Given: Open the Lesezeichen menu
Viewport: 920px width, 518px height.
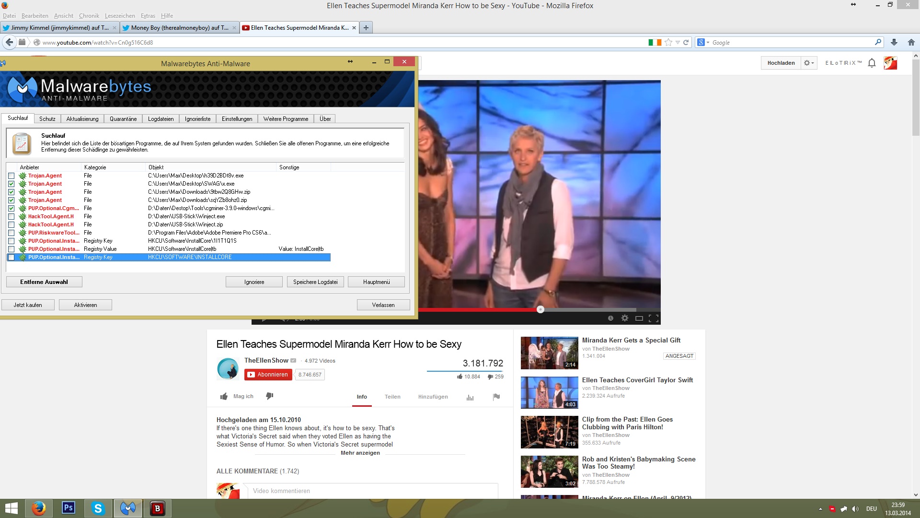Looking at the screenshot, I should click(x=120, y=15).
